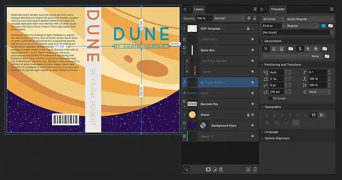Open the Layers panel hamburger menu

(x=255, y=9)
